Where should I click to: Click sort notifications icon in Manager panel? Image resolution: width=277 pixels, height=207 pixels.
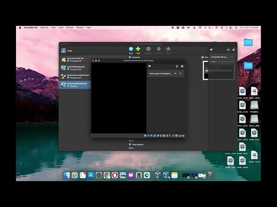[x=229, y=50]
